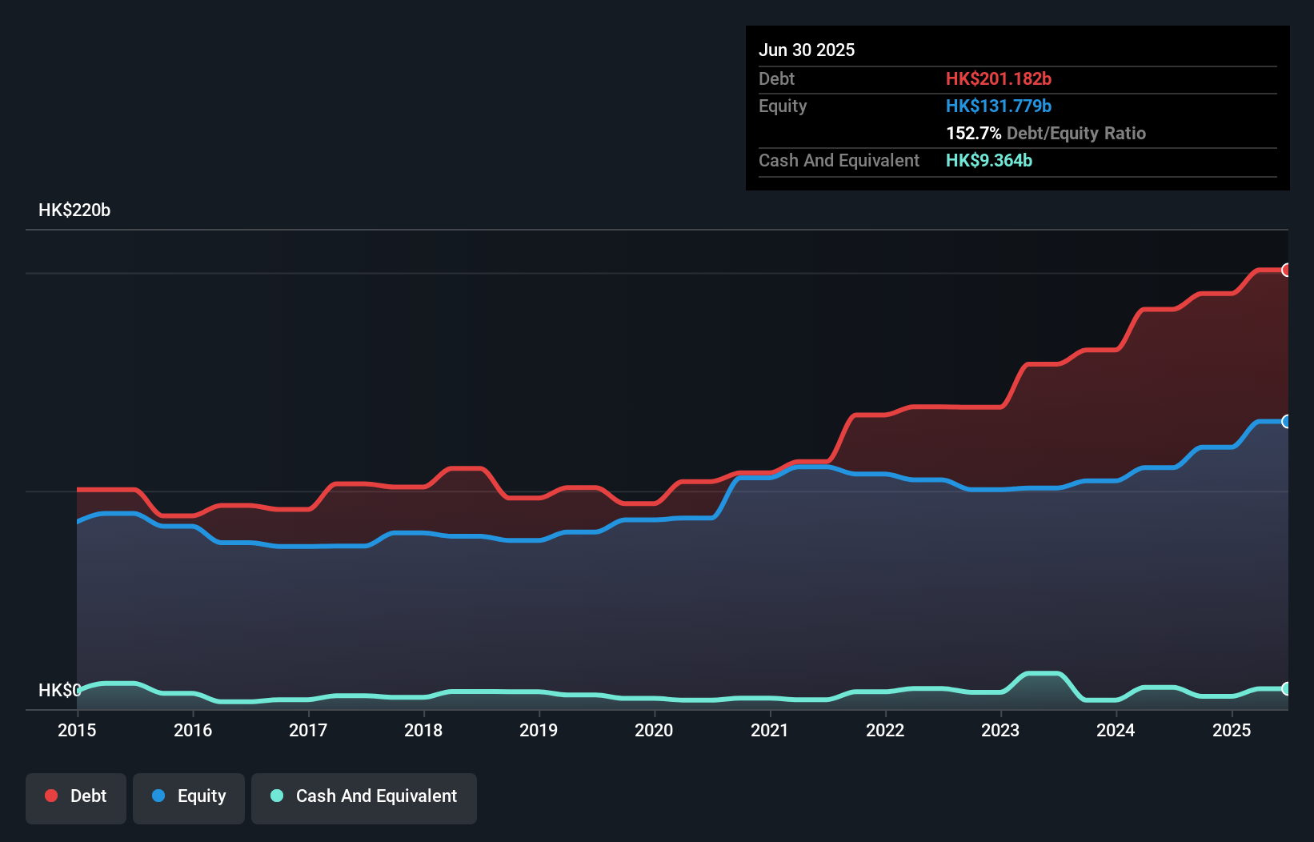Select the teal Cash endpoint marker
The height and width of the screenshot is (842, 1314).
(1287, 688)
